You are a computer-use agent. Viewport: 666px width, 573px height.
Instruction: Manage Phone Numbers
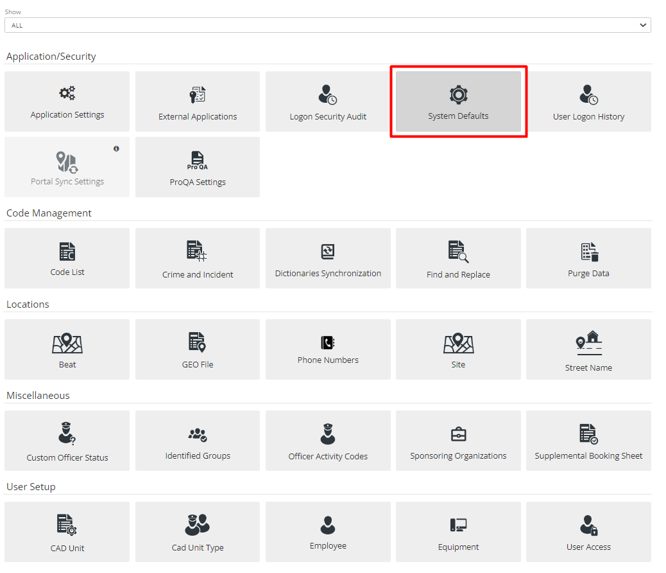click(x=328, y=349)
